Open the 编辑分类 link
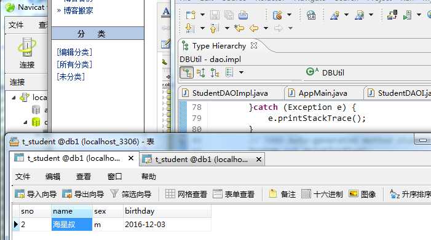This screenshot has height=240, width=431. [74, 52]
